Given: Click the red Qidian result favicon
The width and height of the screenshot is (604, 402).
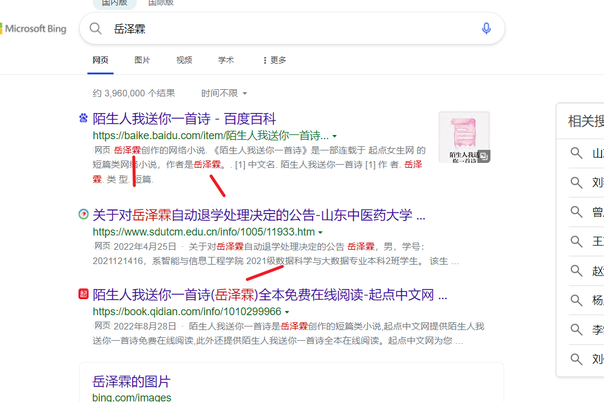Looking at the screenshot, I should coord(83,294).
